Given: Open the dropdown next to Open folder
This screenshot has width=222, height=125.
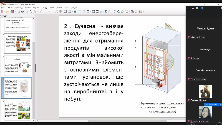Looking at the screenshot, I should tap(10, 12).
